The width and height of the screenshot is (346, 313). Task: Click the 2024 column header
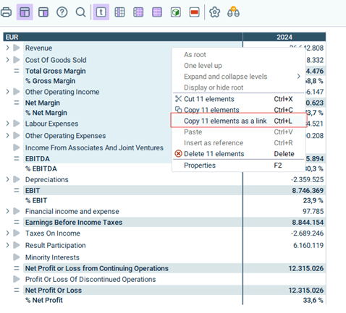click(x=284, y=37)
